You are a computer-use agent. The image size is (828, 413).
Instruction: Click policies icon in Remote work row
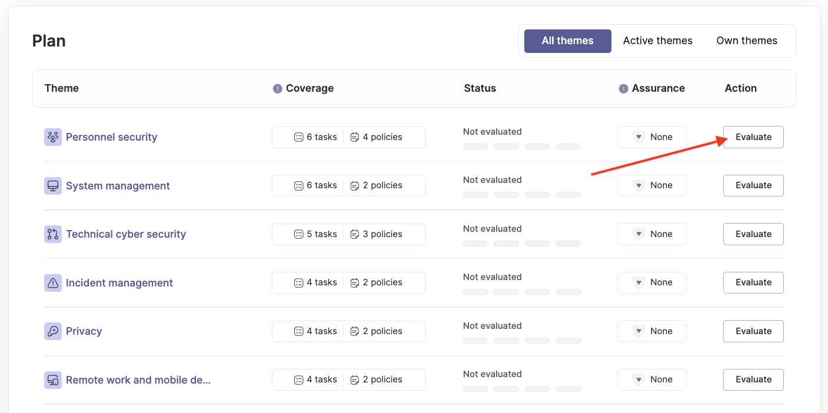355,379
